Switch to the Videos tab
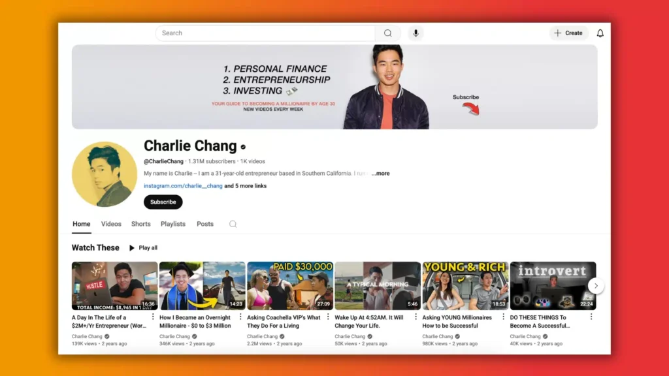 click(111, 224)
